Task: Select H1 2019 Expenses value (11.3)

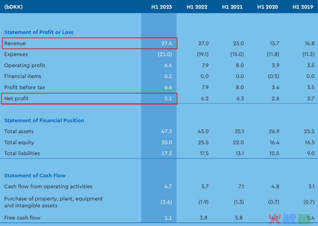Action: tap(309, 54)
